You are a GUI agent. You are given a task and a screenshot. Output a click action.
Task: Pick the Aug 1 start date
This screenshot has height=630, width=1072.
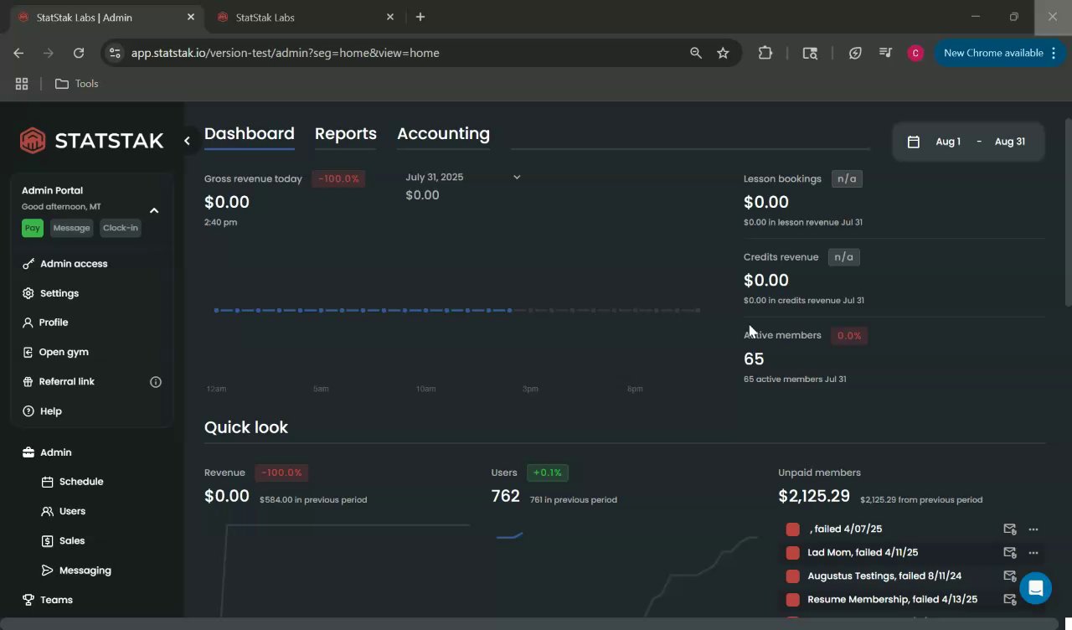948,142
